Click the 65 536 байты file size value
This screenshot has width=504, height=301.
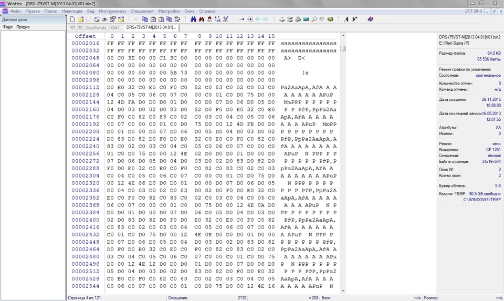(489, 59)
